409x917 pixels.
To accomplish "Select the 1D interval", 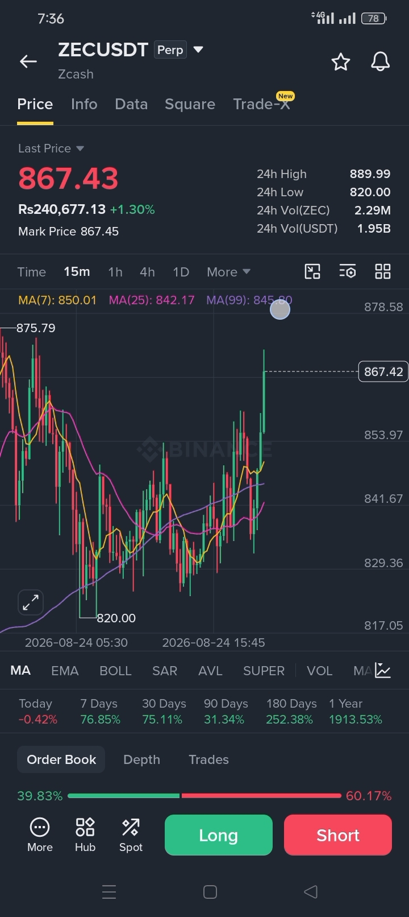I will point(181,272).
